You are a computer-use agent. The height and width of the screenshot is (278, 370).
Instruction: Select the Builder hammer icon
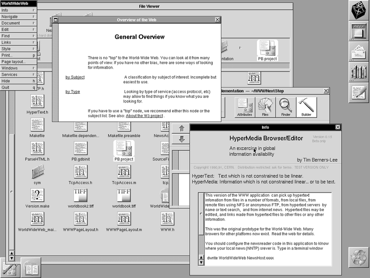[x=306, y=107]
